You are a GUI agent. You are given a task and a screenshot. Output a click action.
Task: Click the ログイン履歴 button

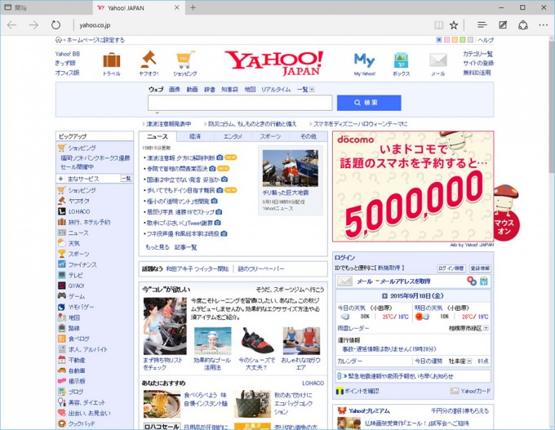(451, 268)
